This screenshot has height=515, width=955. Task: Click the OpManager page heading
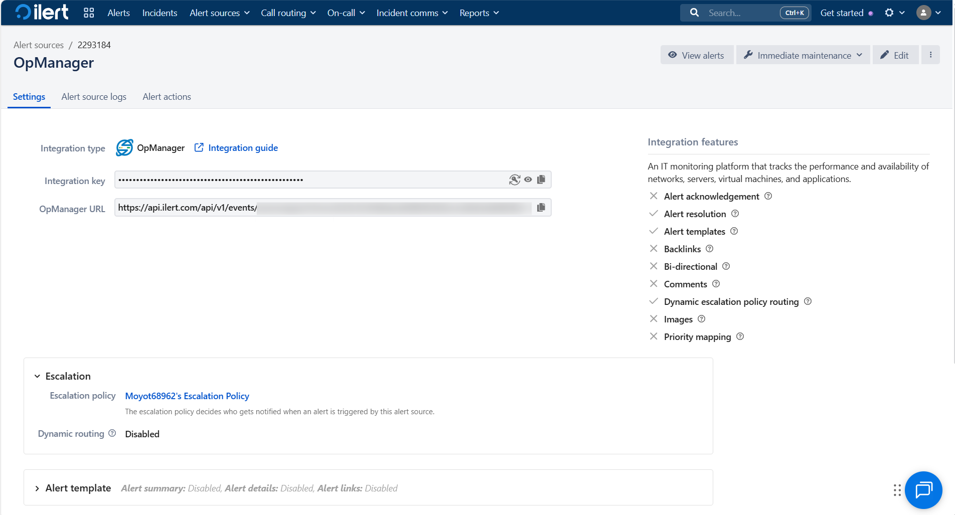click(54, 63)
